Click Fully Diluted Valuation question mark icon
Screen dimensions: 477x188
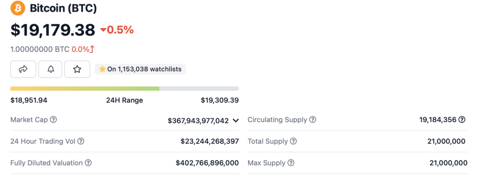[88, 163]
